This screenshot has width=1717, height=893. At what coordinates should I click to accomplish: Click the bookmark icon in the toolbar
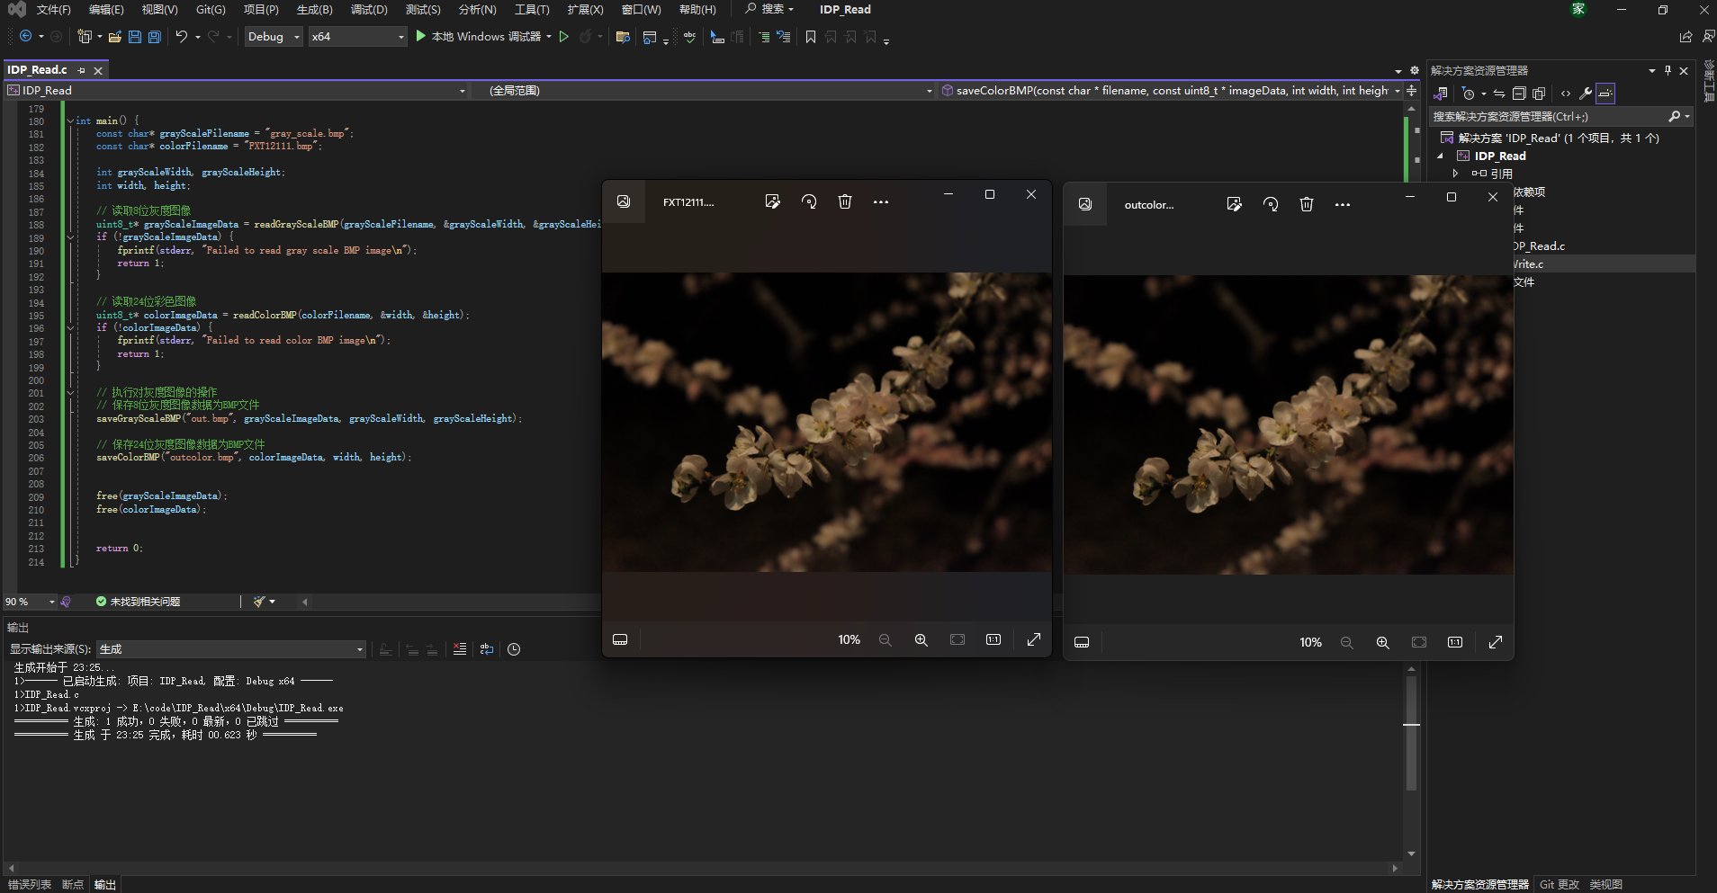(811, 37)
